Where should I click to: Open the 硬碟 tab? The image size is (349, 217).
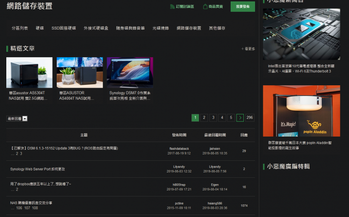pyautogui.click(x=40, y=28)
